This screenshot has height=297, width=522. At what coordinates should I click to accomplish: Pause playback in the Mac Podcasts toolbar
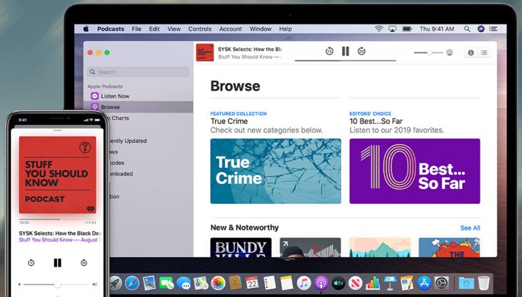pos(345,51)
